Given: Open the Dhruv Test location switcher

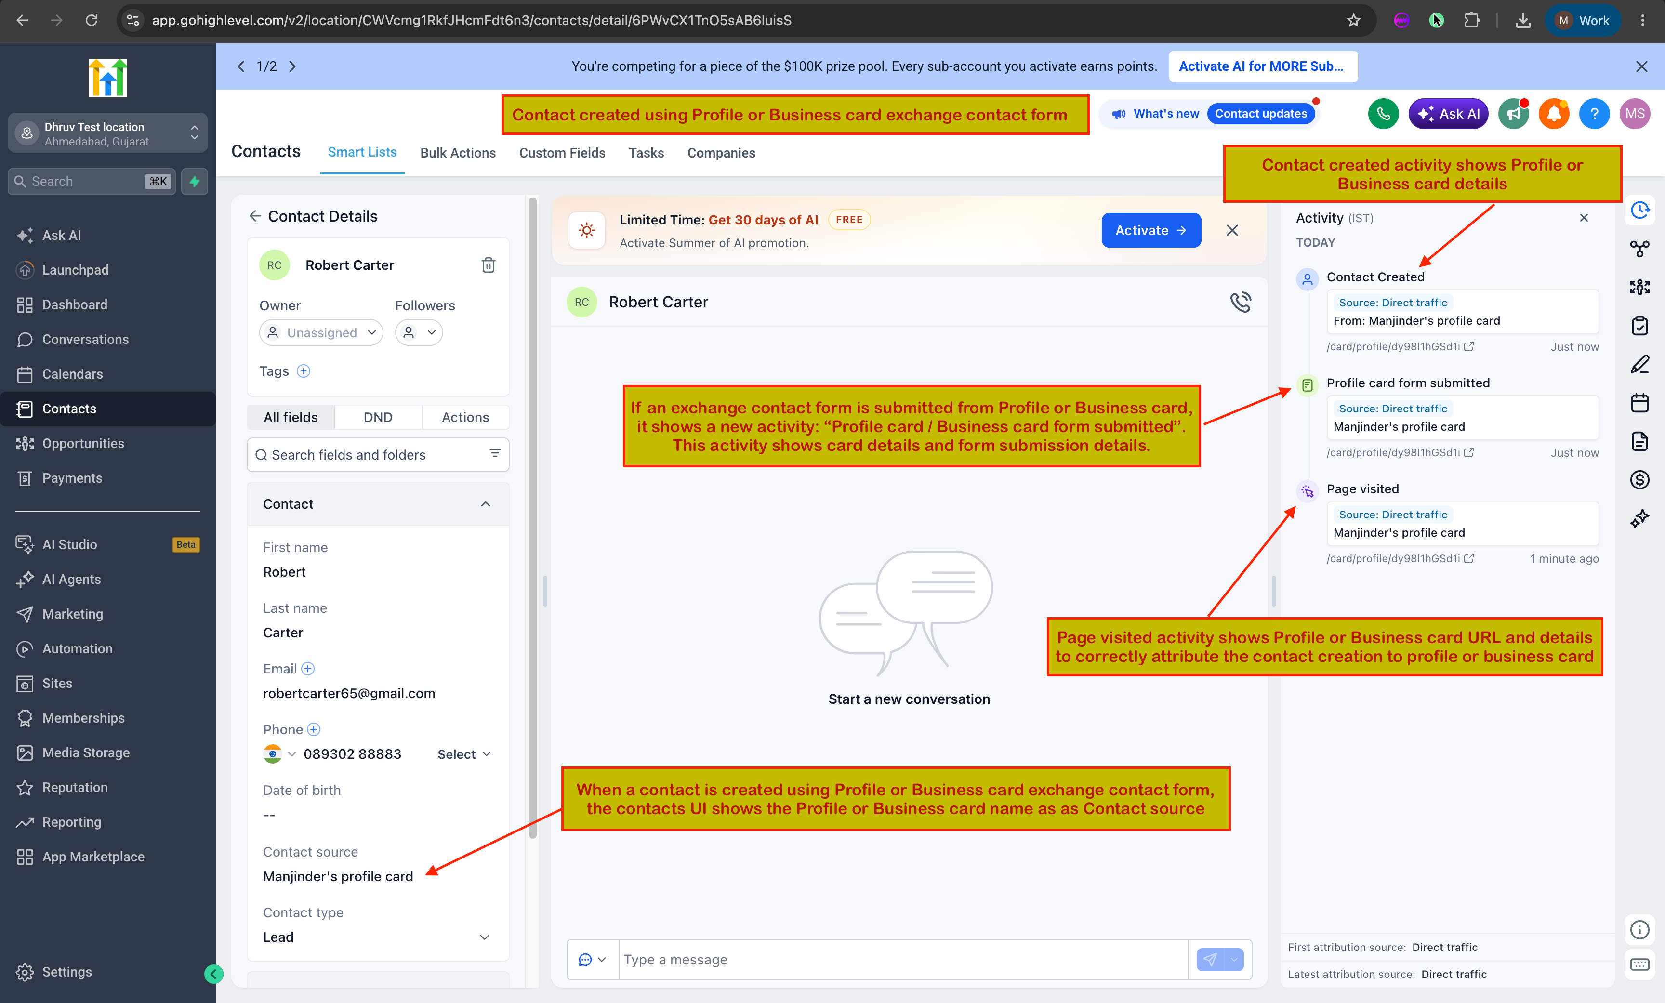Looking at the screenshot, I should click(x=108, y=133).
